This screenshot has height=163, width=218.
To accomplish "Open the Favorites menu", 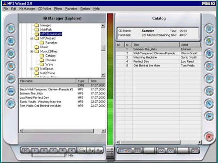I will pyautogui.click(x=71, y=9).
